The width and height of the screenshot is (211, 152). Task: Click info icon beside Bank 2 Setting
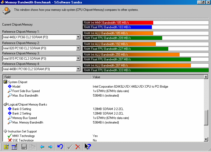(10, 113)
